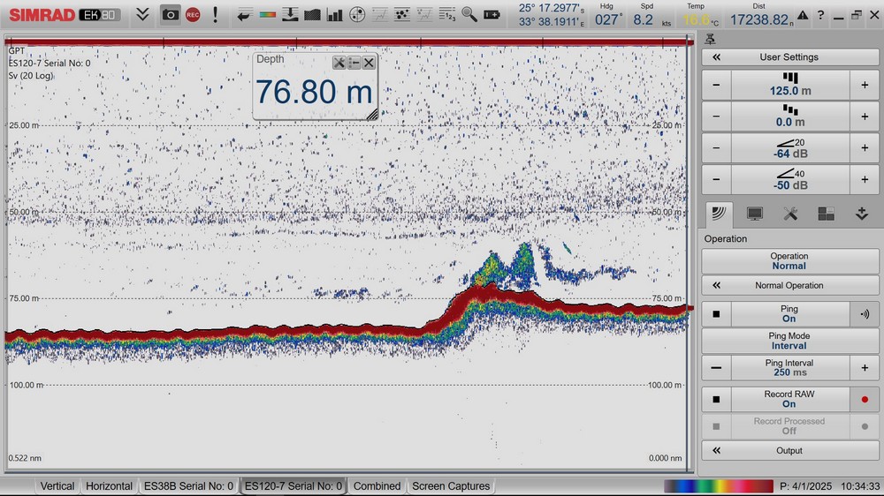Expand the User Settings panel
Viewport: 884px width, 496px height.
pos(717,57)
